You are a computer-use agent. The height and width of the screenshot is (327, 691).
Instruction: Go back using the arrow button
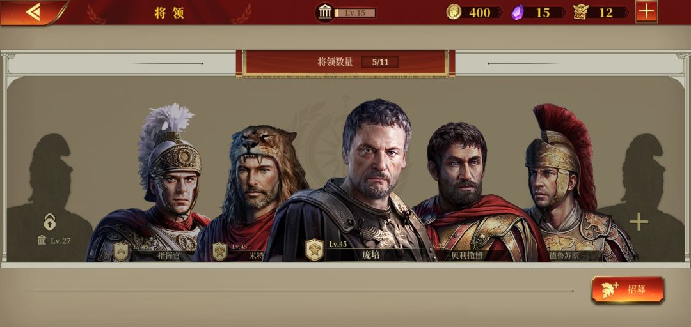(33, 12)
